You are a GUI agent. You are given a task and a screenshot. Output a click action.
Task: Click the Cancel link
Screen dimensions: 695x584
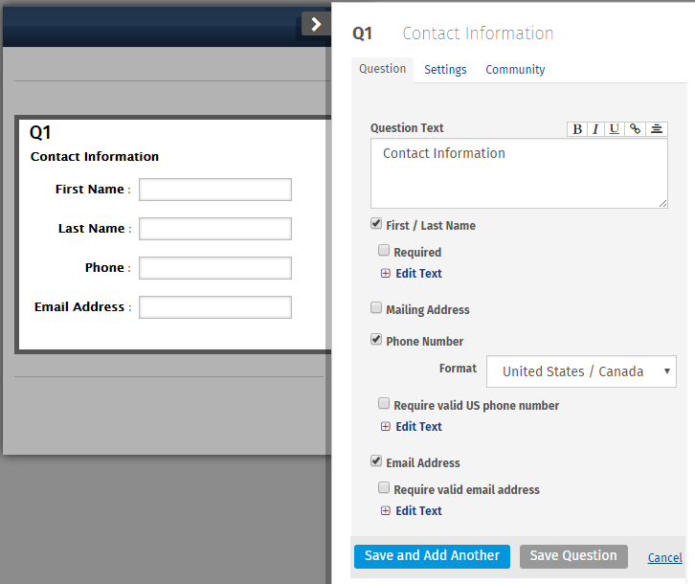pos(664,558)
